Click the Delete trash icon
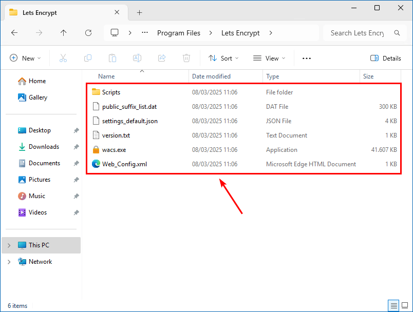 click(x=186, y=58)
